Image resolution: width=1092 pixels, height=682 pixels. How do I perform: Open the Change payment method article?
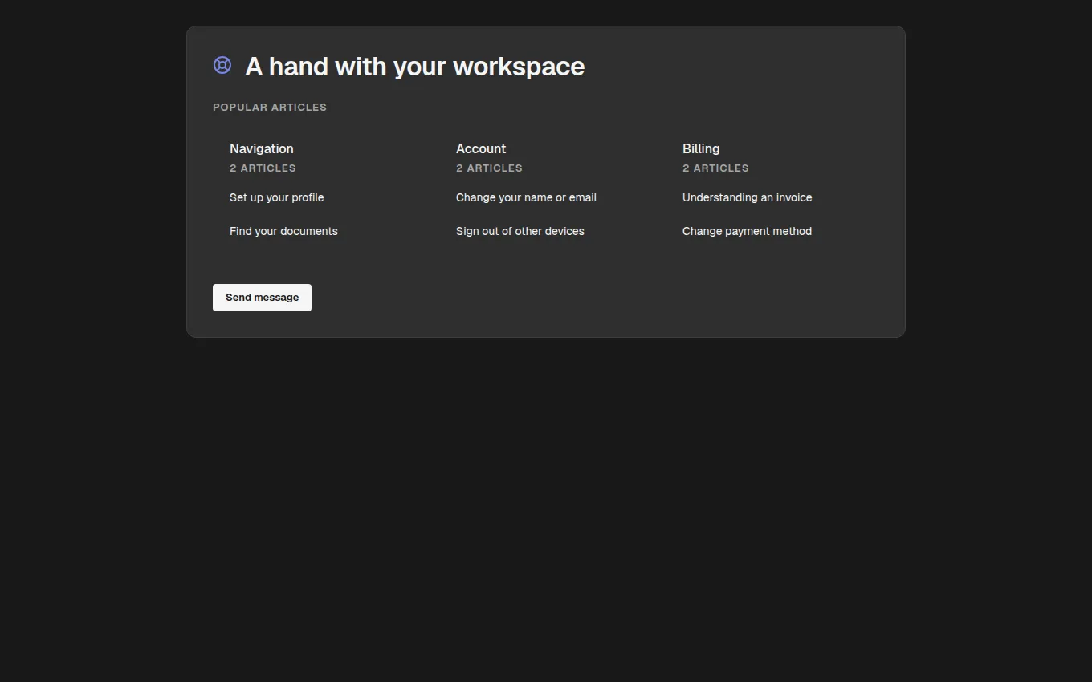[747, 231]
